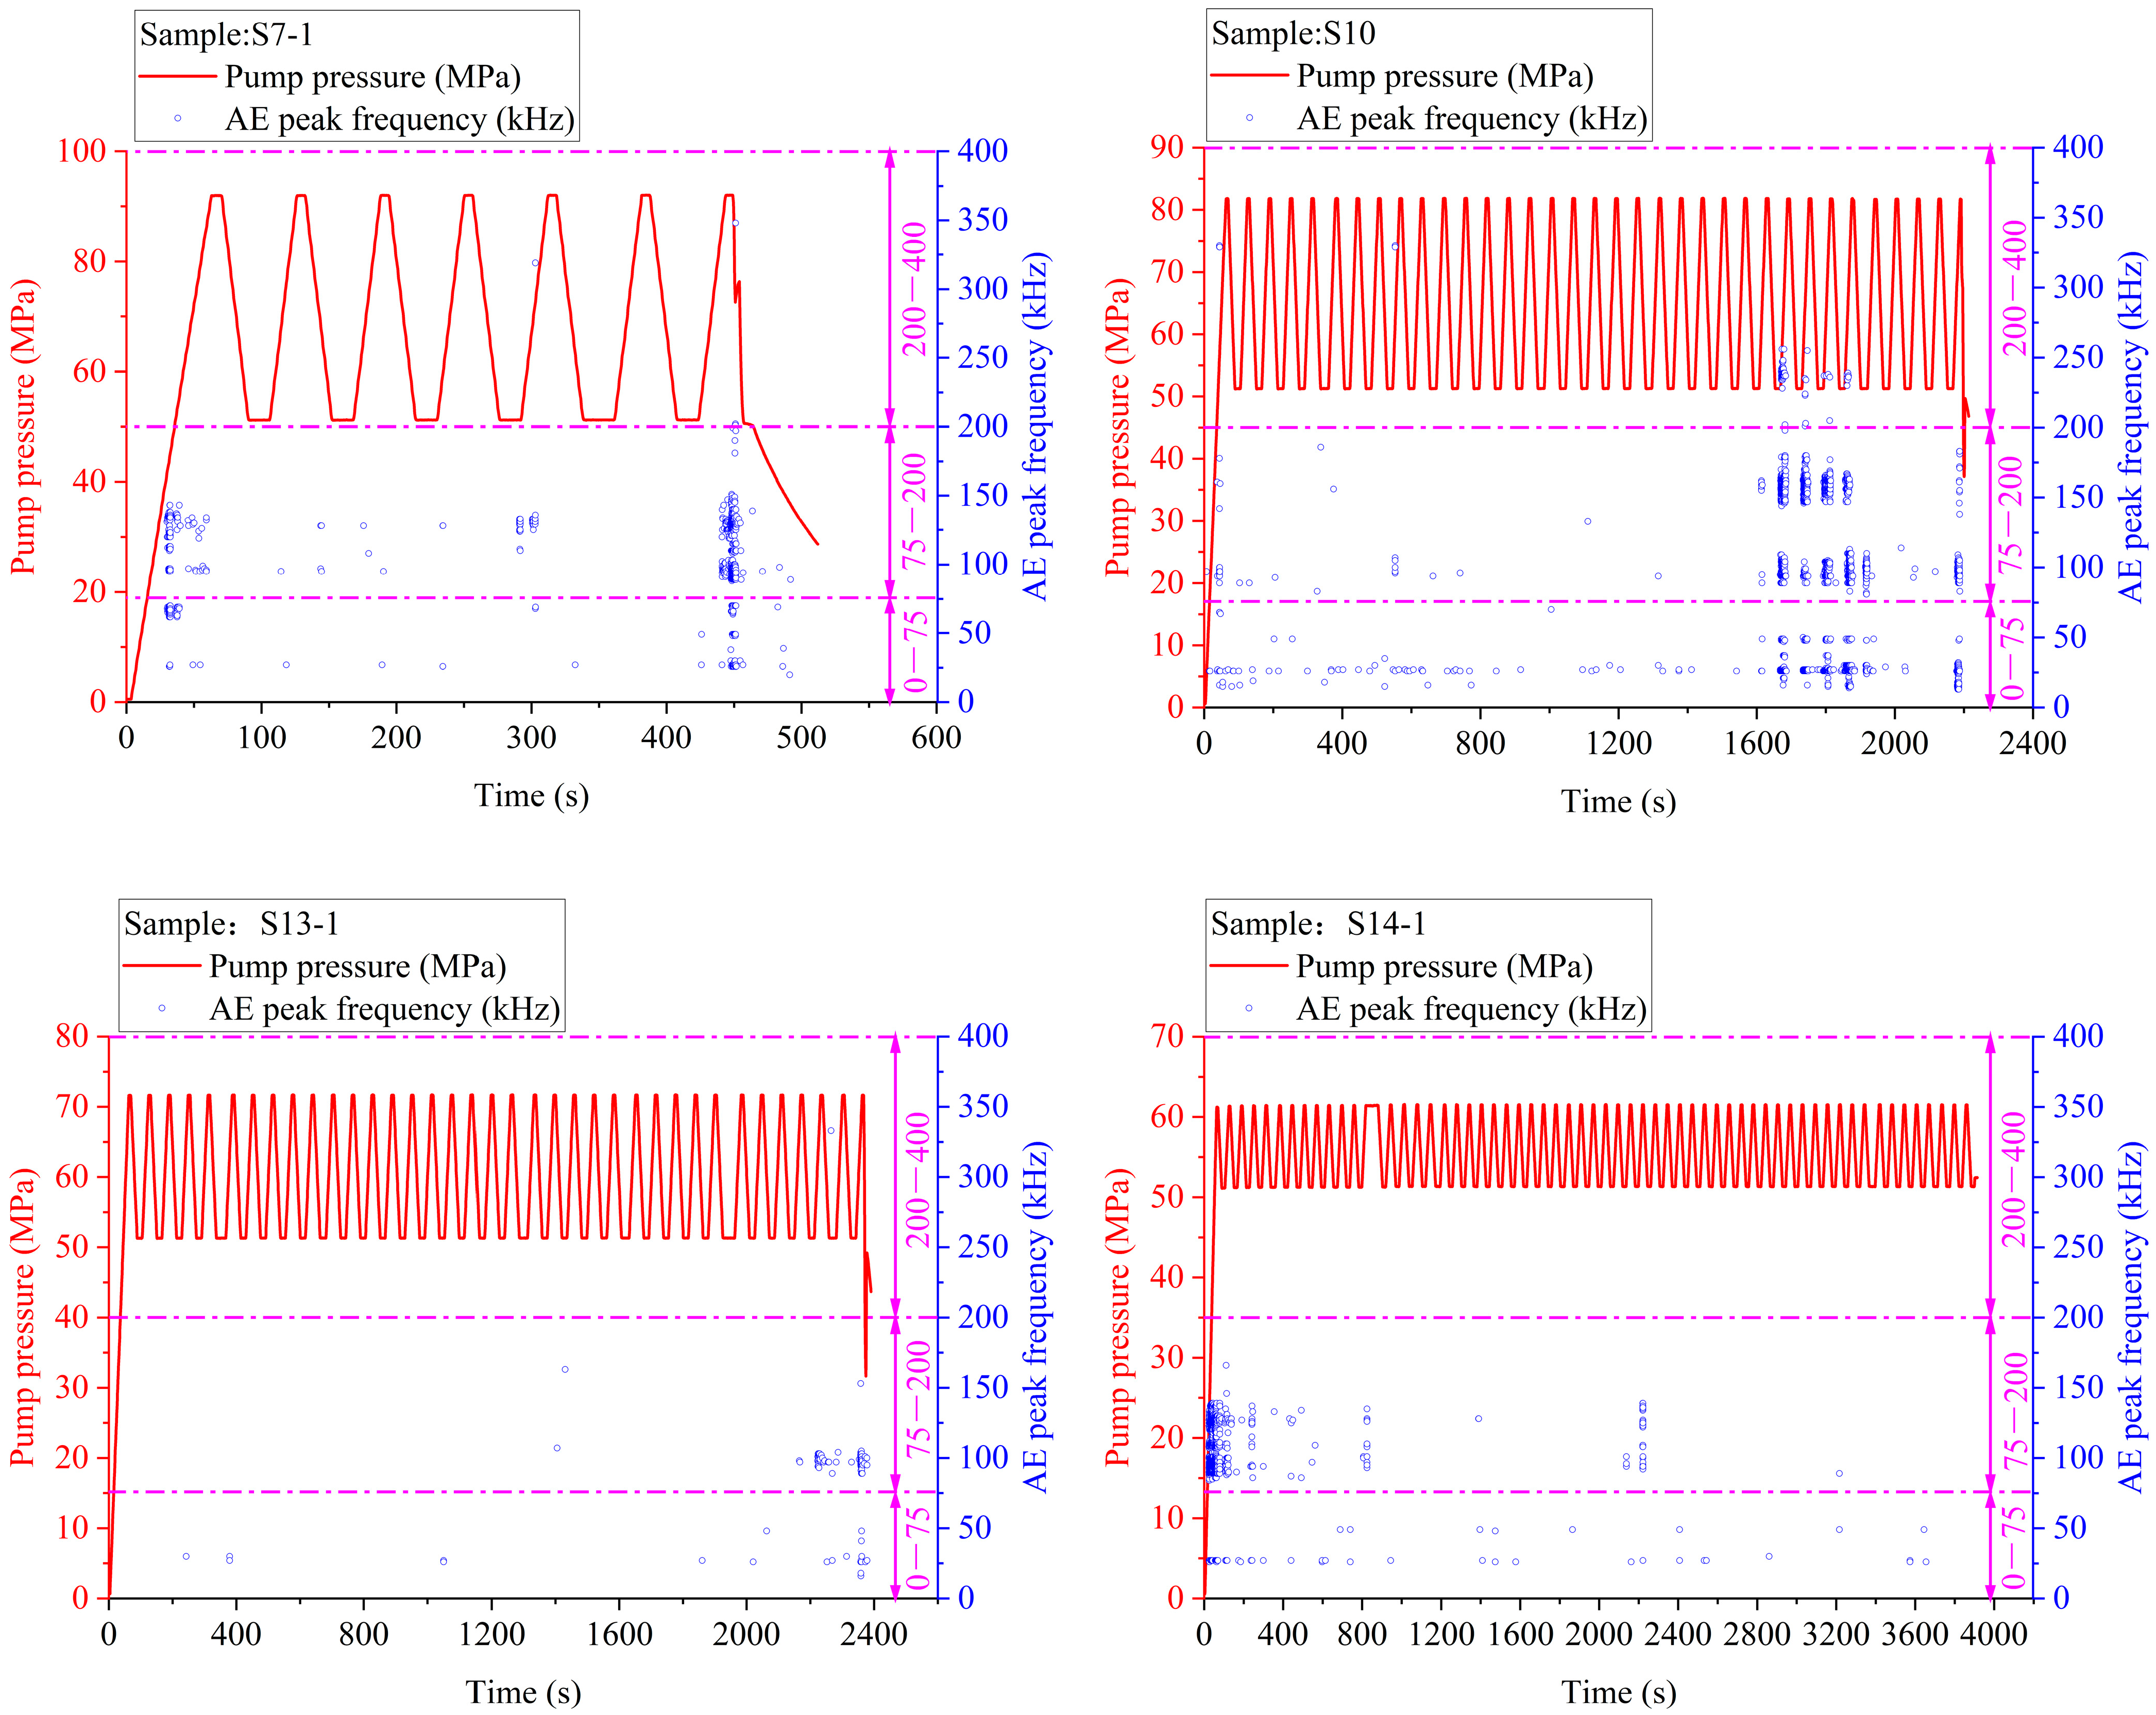Select the S10 'Time (s)' axis label
The image size is (2156, 1715).
(x=1618, y=801)
